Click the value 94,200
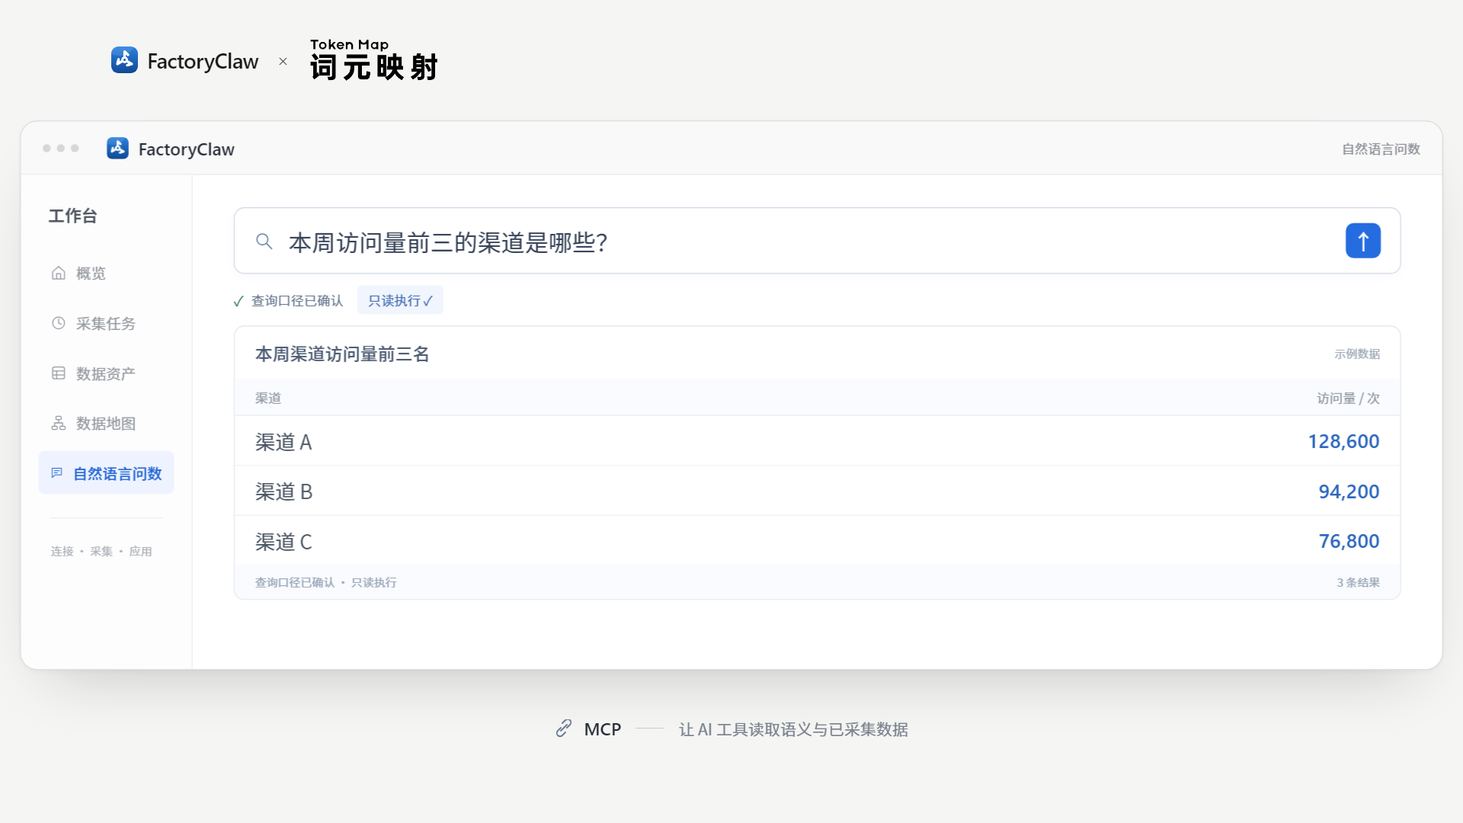This screenshot has width=1463, height=823. pos(1349,492)
